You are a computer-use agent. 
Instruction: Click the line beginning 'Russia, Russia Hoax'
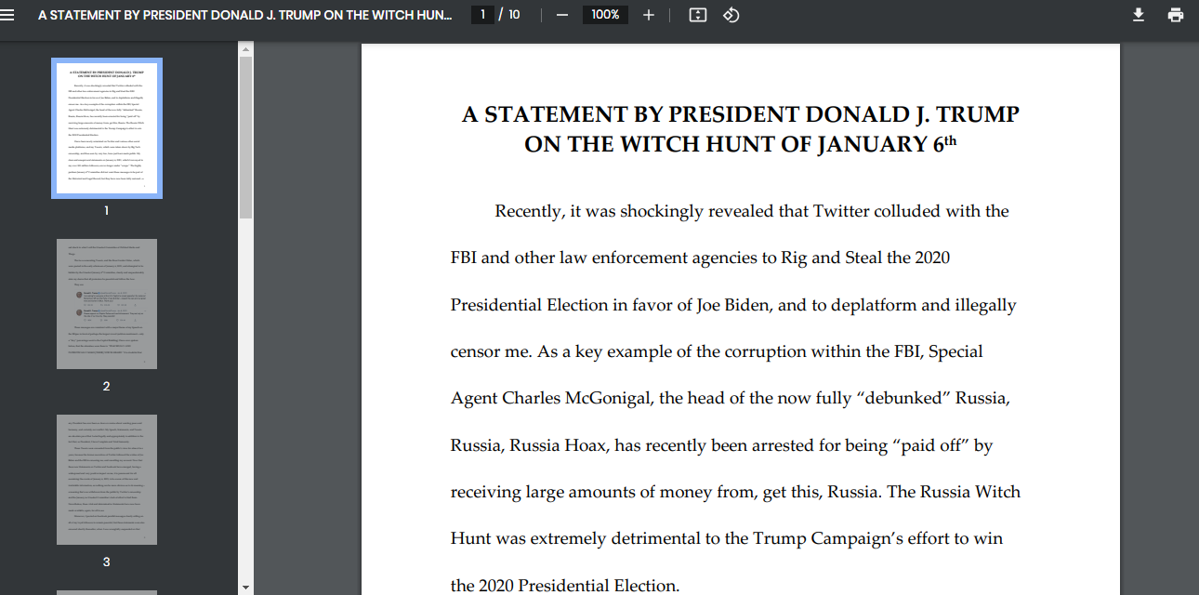tap(722, 445)
